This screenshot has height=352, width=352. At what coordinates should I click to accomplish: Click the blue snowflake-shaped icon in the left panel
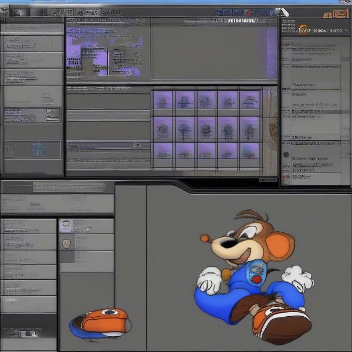click(39, 149)
